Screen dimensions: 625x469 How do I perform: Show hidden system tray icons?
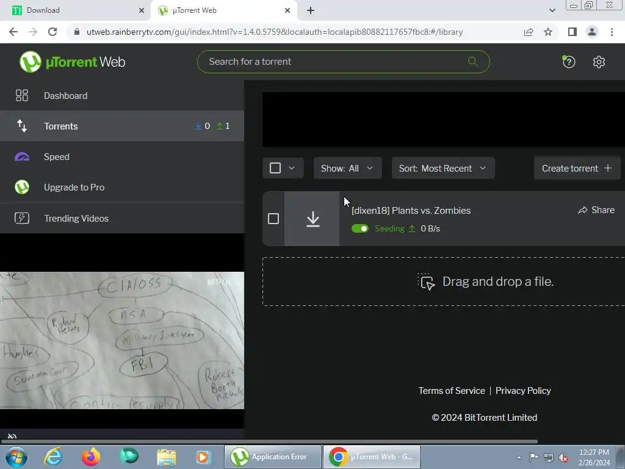(519, 457)
